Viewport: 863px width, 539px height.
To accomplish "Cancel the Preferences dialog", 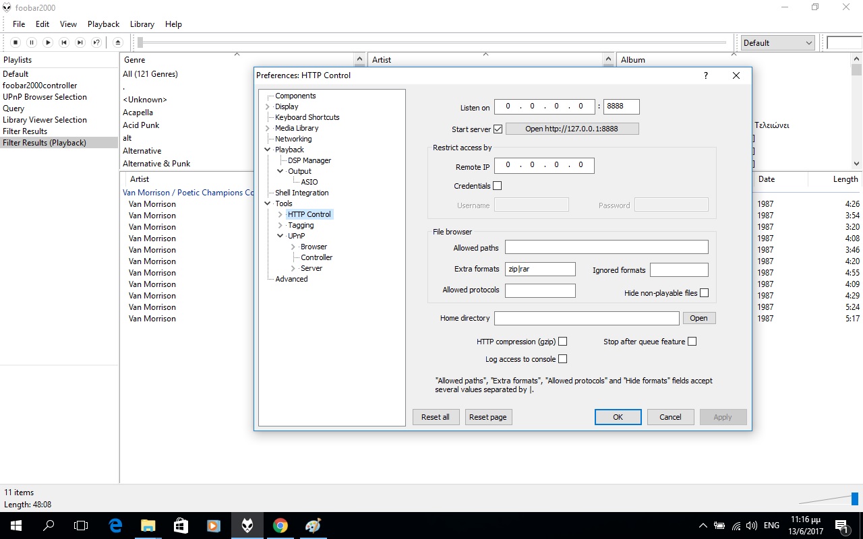I will tap(670, 417).
